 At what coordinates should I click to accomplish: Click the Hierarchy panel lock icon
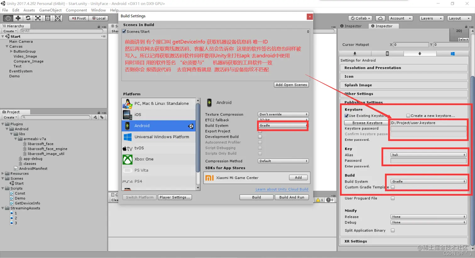[x=99, y=26]
